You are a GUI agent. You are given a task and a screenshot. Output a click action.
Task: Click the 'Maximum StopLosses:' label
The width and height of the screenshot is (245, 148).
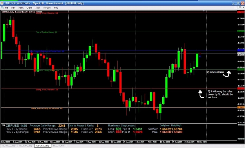click(122, 126)
